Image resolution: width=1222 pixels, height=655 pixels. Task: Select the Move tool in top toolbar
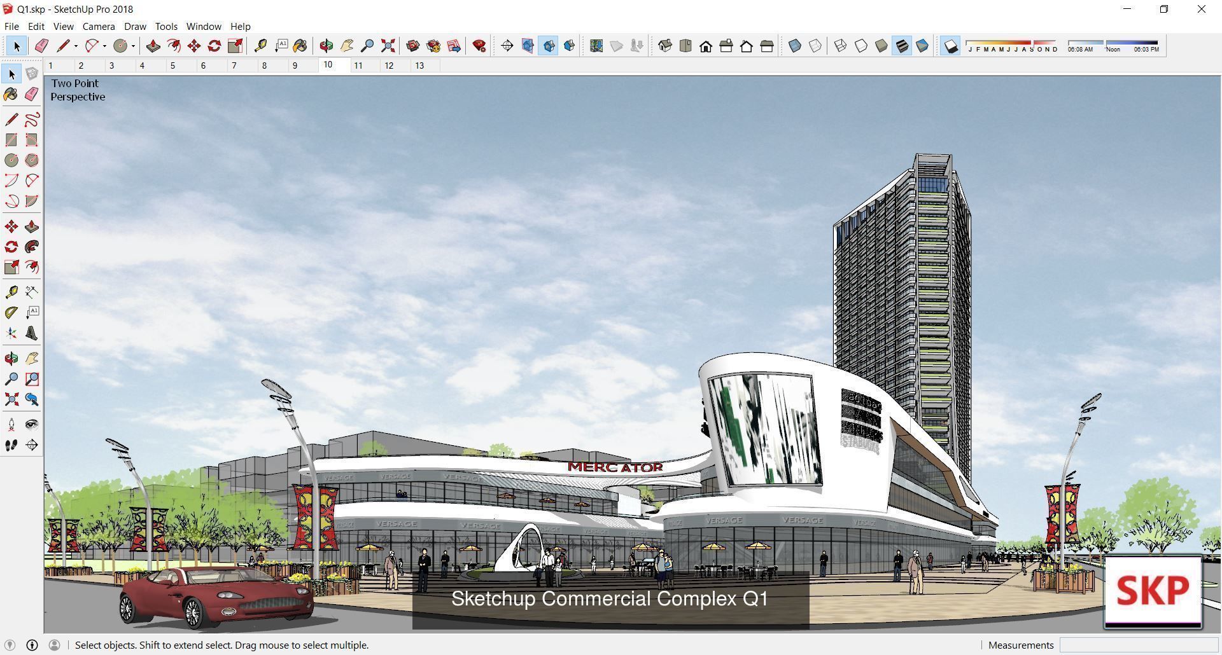[x=194, y=46]
